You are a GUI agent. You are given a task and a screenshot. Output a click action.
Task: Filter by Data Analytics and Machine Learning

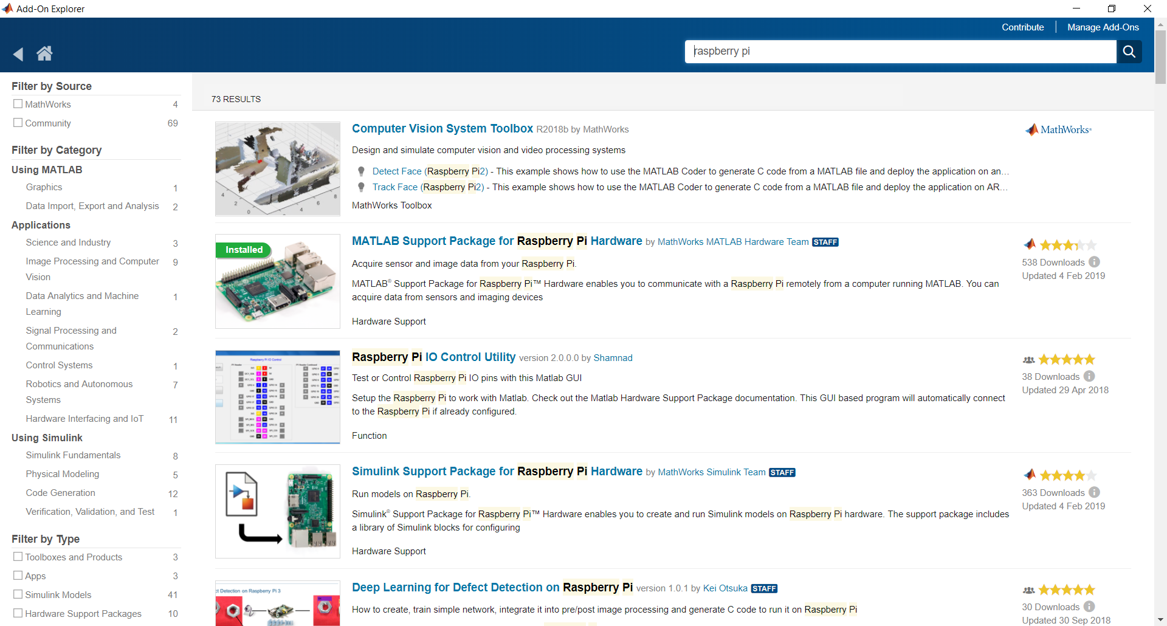point(82,303)
